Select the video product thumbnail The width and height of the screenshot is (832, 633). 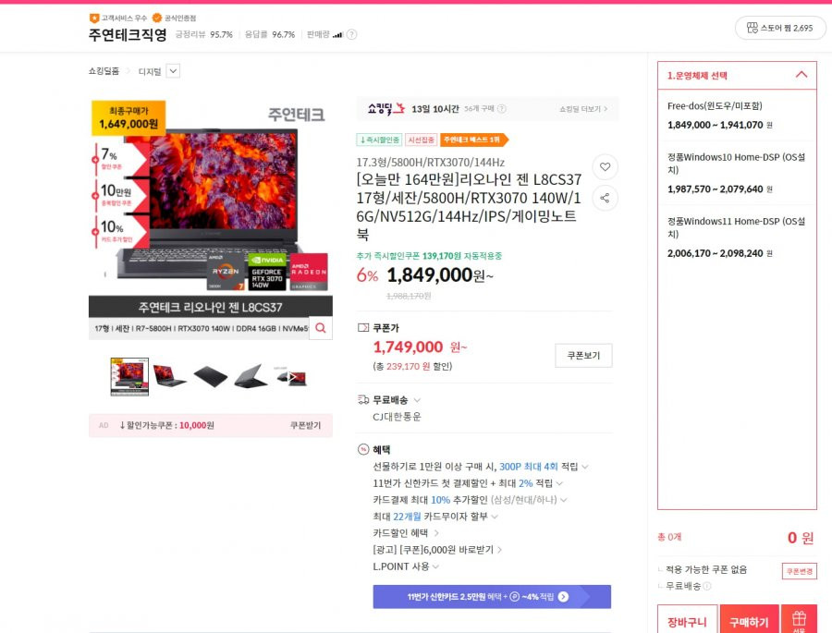(292, 377)
